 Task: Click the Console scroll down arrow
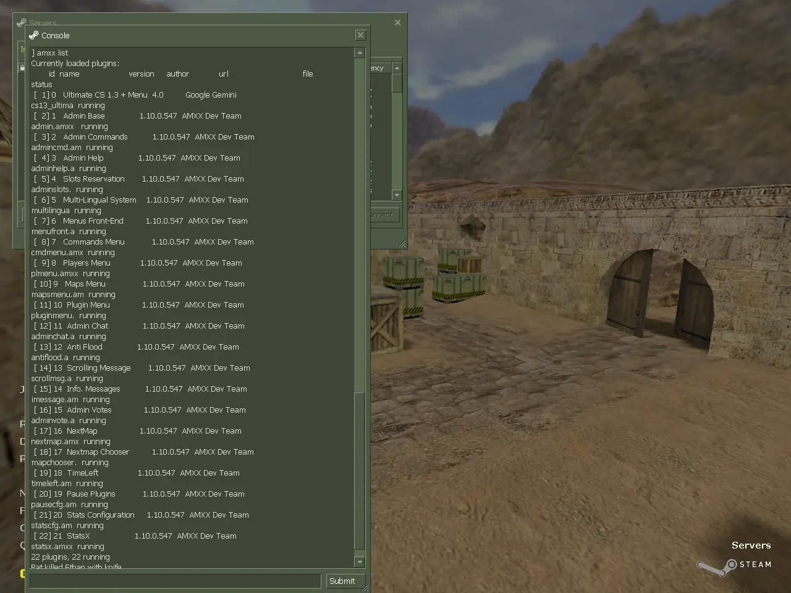pos(360,561)
